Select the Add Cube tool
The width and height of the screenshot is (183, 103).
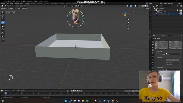point(3,40)
